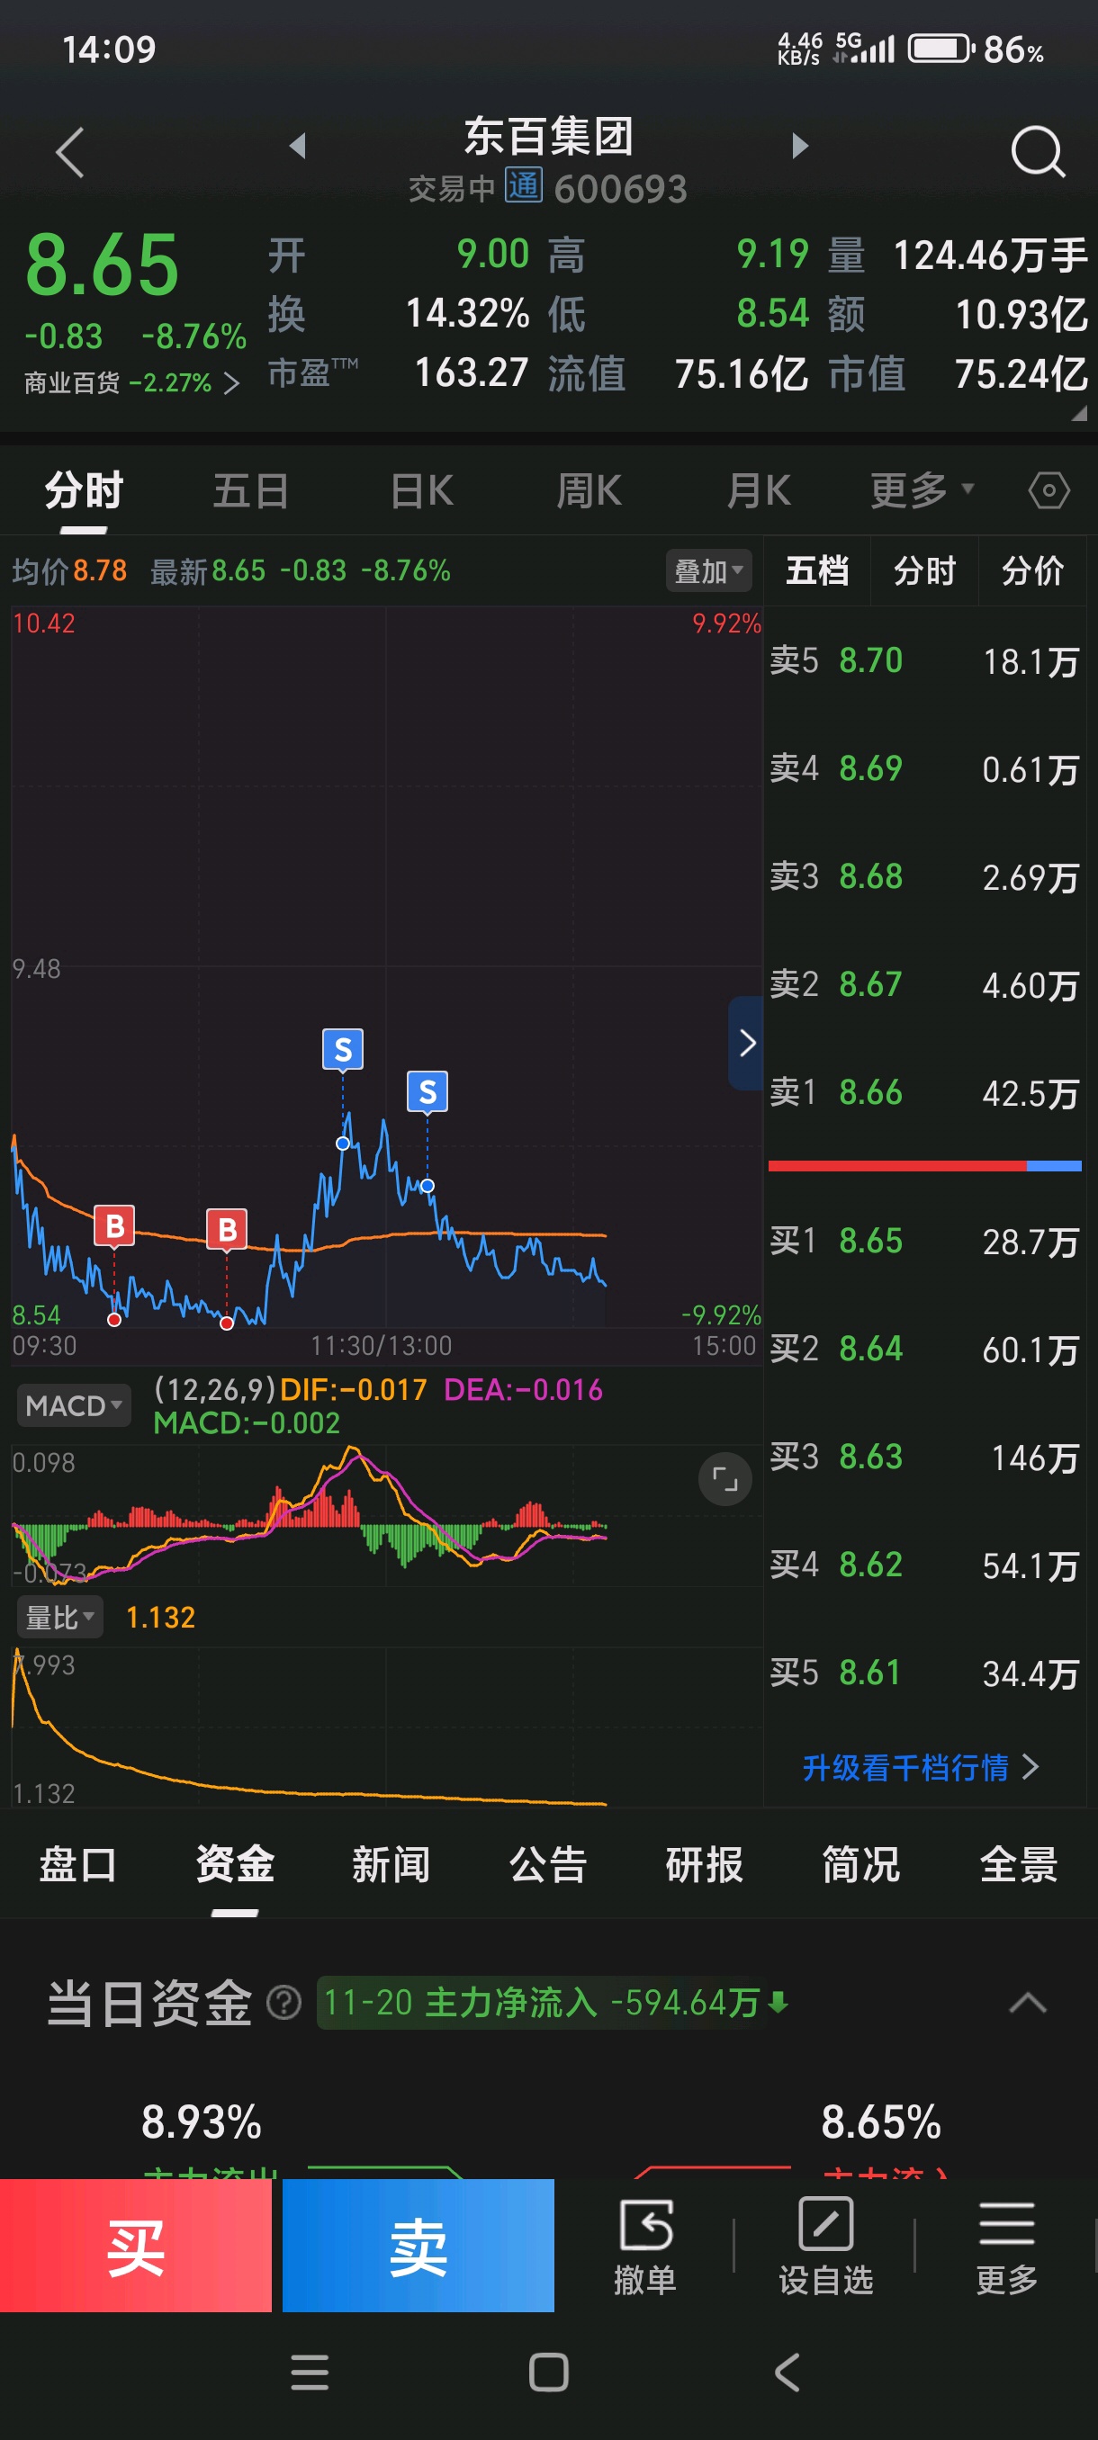Open chart settings hexagon icon

point(1048,490)
